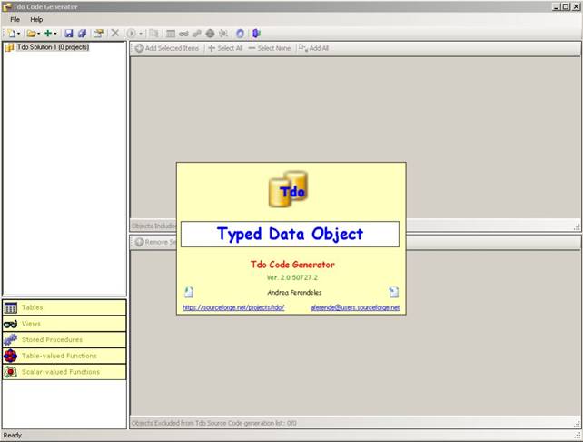Click the Generate play toolbar icon
Screen dimensions: 583x442
click(132, 34)
